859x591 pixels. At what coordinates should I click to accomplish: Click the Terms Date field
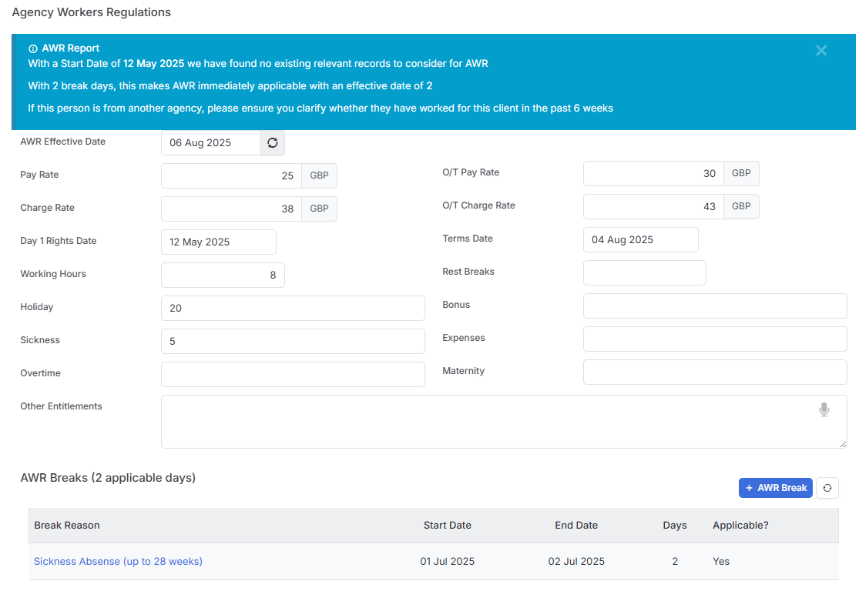[641, 239]
